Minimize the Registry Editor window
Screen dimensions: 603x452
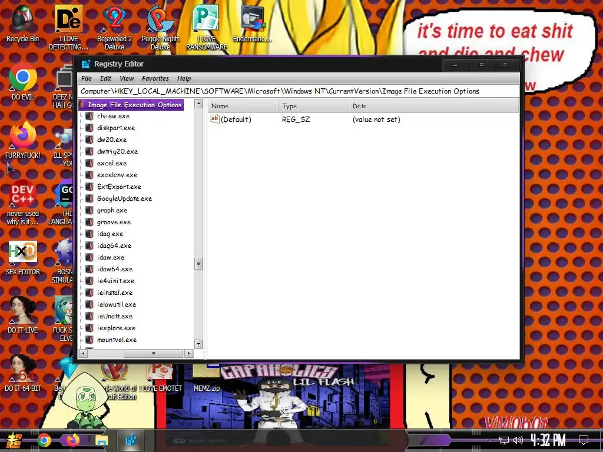(455, 65)
